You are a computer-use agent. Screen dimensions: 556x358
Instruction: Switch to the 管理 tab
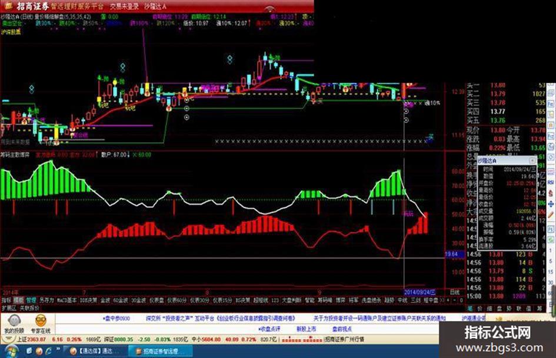click(31, 300)
